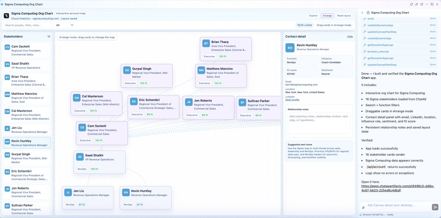
Task: Select the Cal Masterson map card
Action: (x=96, y=103)
